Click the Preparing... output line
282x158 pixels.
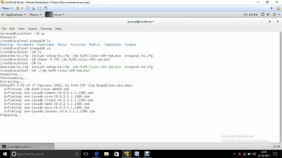point(11,115)
